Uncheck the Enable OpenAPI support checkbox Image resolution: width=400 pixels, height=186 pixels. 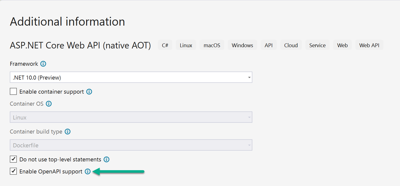coord(13,171)
